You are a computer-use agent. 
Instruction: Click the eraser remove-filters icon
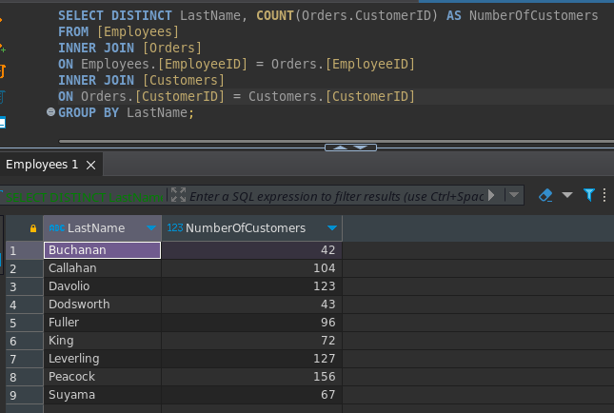click(545, 195)
